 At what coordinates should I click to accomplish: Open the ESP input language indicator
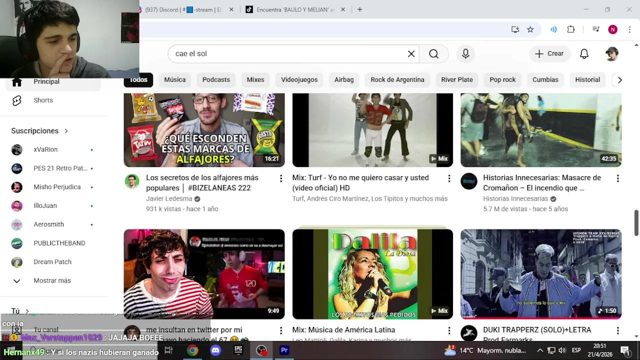point(576,350)
